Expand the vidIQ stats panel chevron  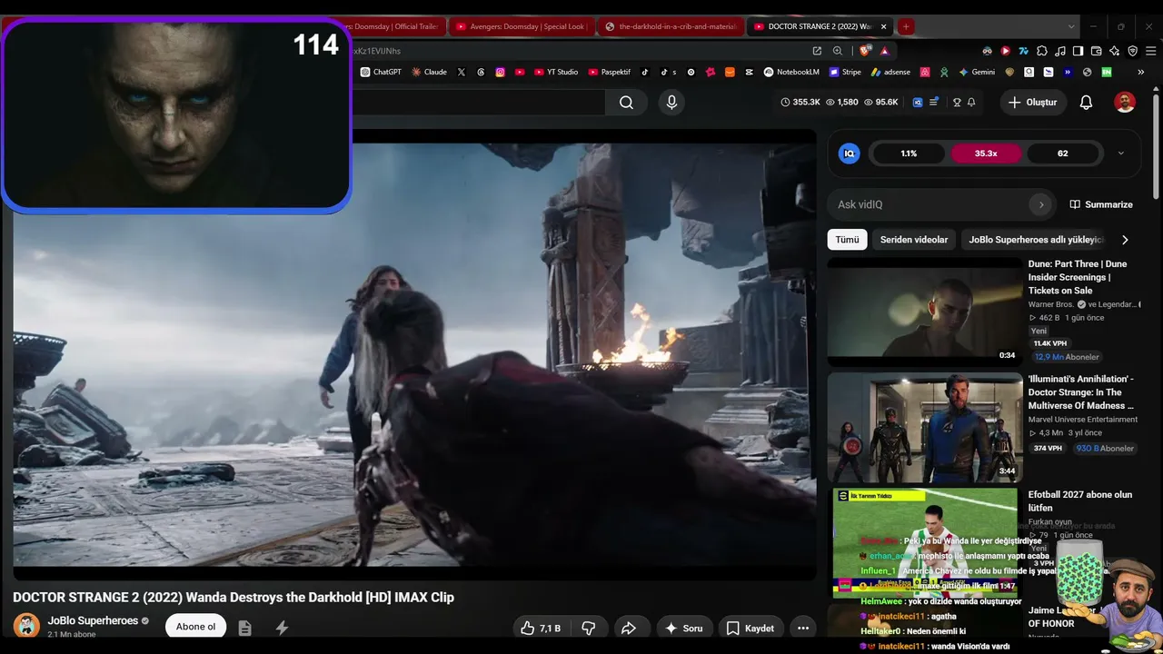(1120, 154)
